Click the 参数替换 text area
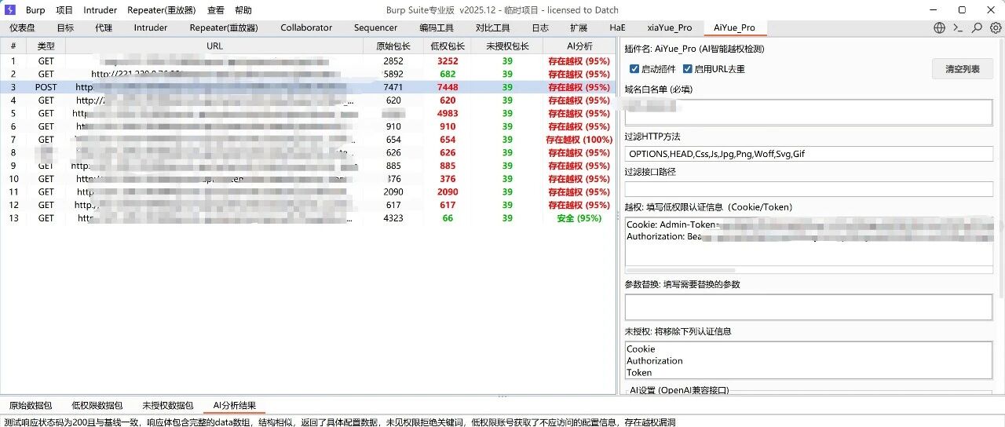Viewport: 1005px width, 427px height. click(809, 307)
